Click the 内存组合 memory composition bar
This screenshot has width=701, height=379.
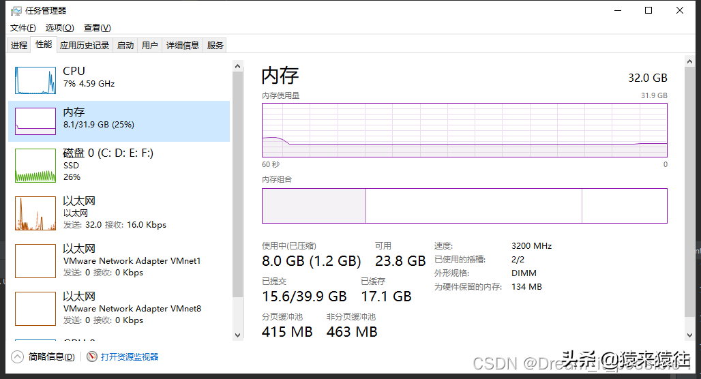[x=464, y=206]
